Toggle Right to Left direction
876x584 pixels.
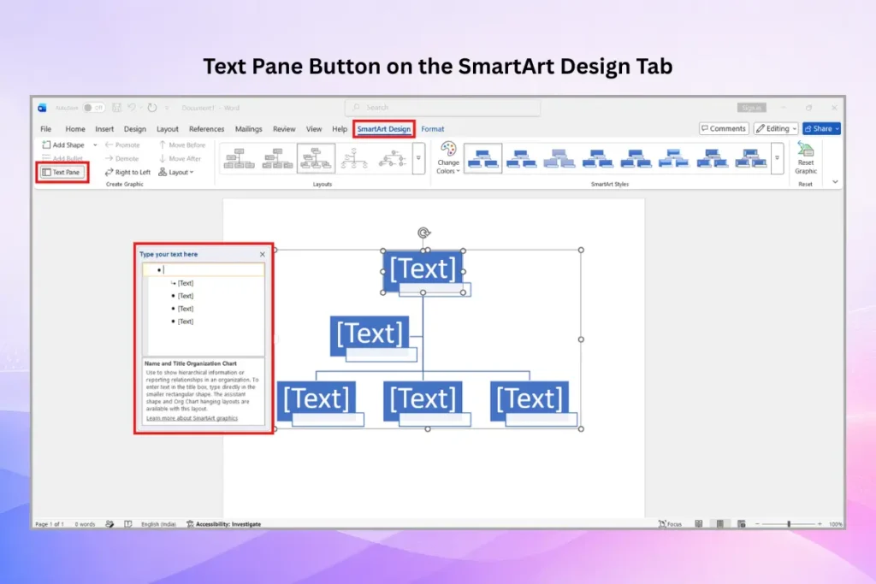[127, 172]
